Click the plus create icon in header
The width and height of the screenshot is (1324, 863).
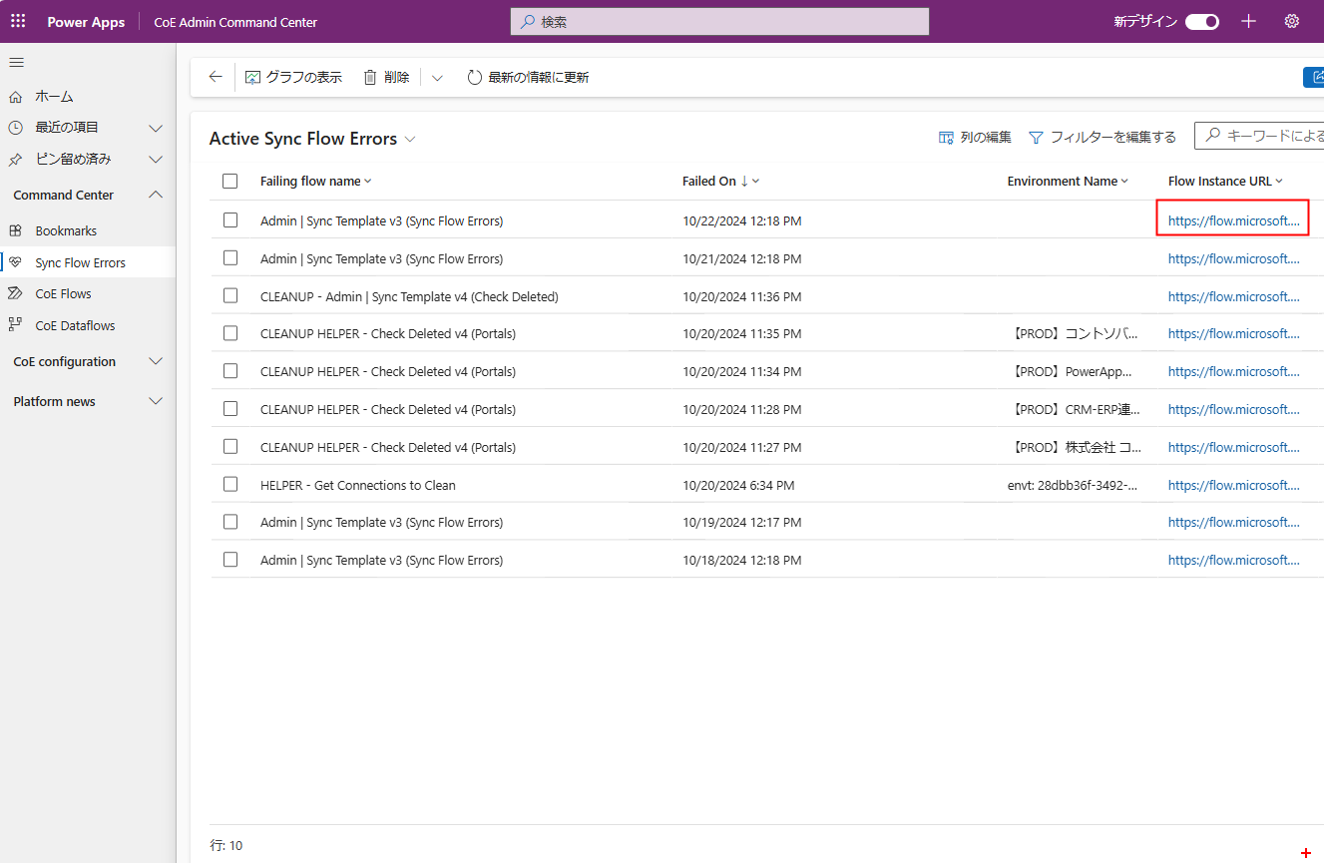pos(1248,21)
